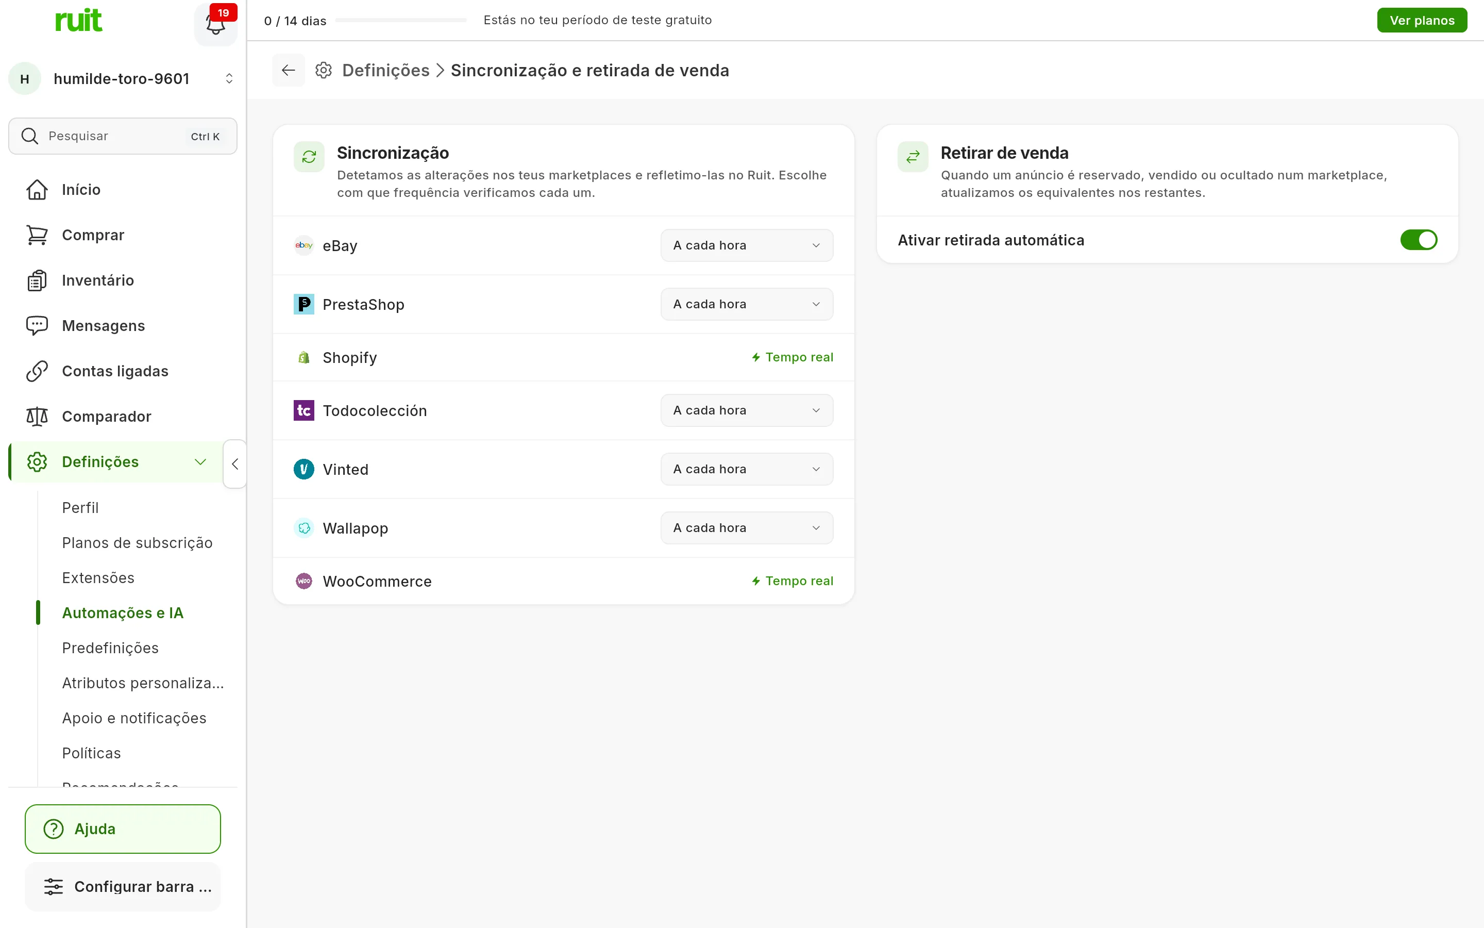Open the humilde-toro-9601 account switcher
This screenshot has width=1484, height=928.
tap(123, 78)
